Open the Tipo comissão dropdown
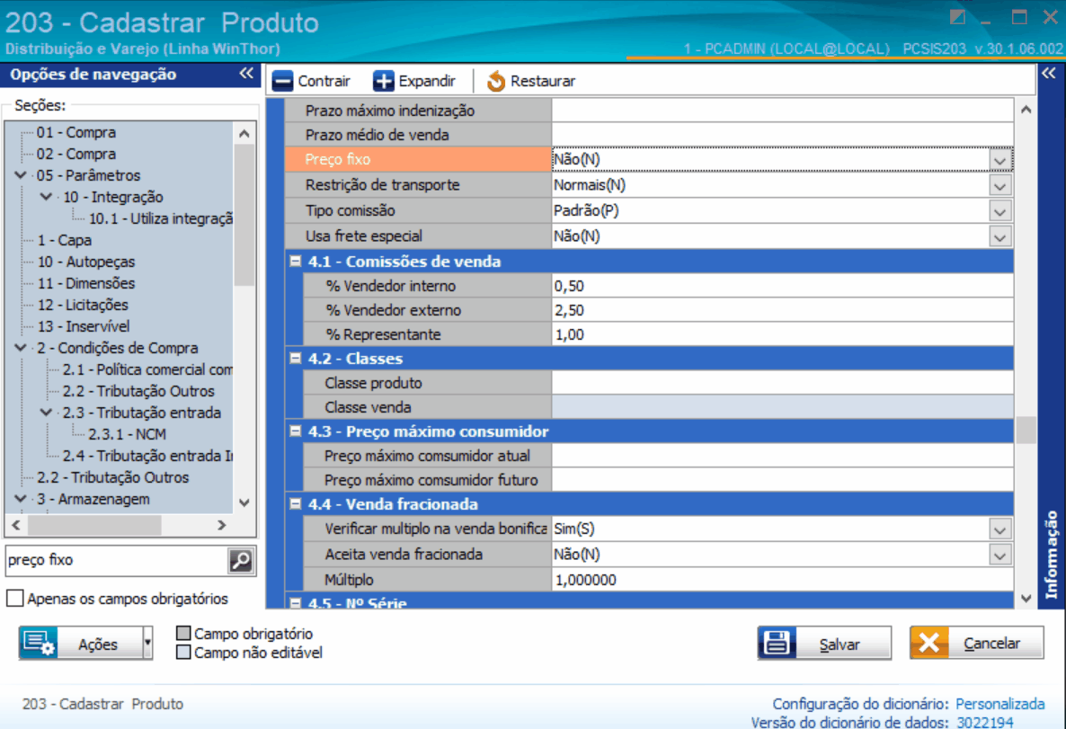This screenshot has width=1066, height=729. (x=999, y=211)
